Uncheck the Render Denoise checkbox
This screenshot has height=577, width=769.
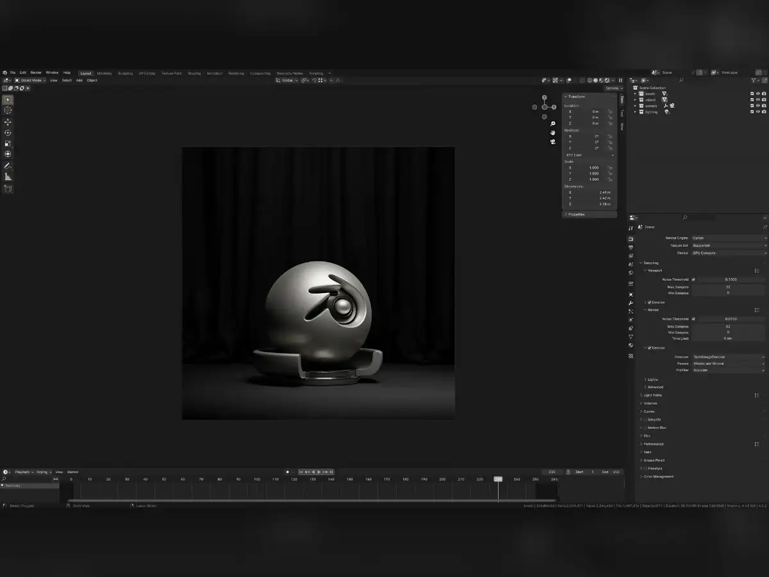point(647,347)
